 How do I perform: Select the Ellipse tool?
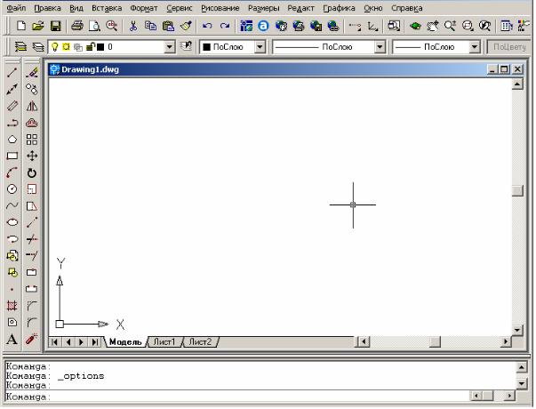click(12, 222)
